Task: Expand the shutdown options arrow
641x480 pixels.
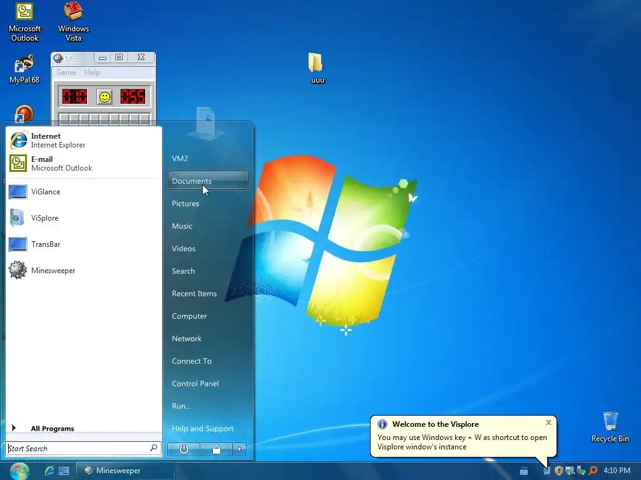Action: point(240,449)
